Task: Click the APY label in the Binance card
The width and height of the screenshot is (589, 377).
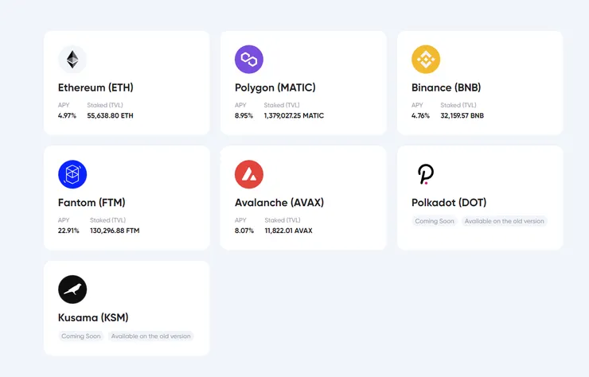Action: click(417, 105)
